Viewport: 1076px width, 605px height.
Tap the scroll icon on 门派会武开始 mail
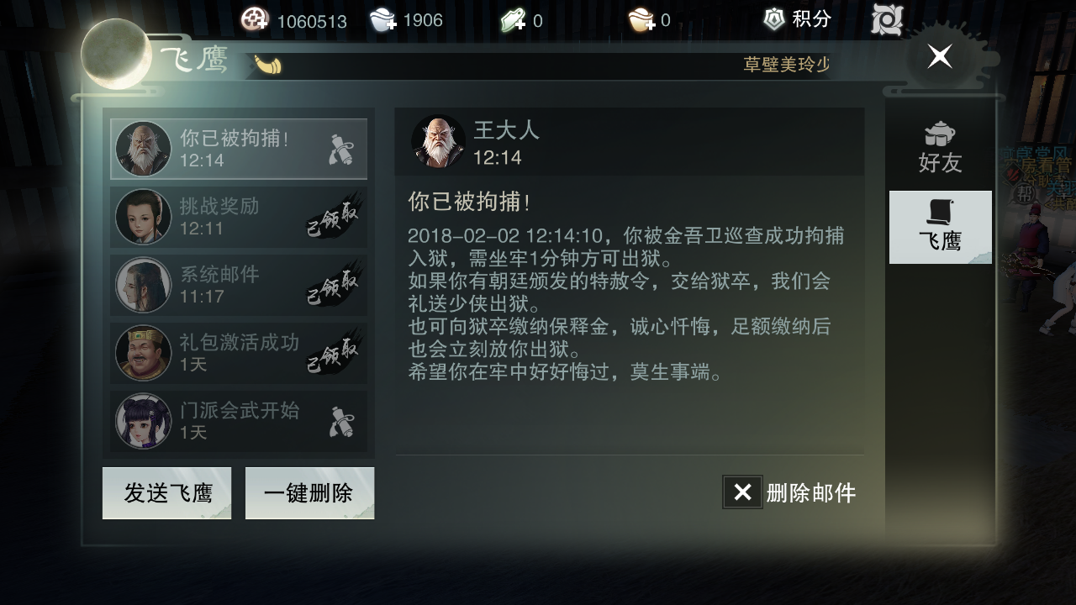(x=341, y=422)
